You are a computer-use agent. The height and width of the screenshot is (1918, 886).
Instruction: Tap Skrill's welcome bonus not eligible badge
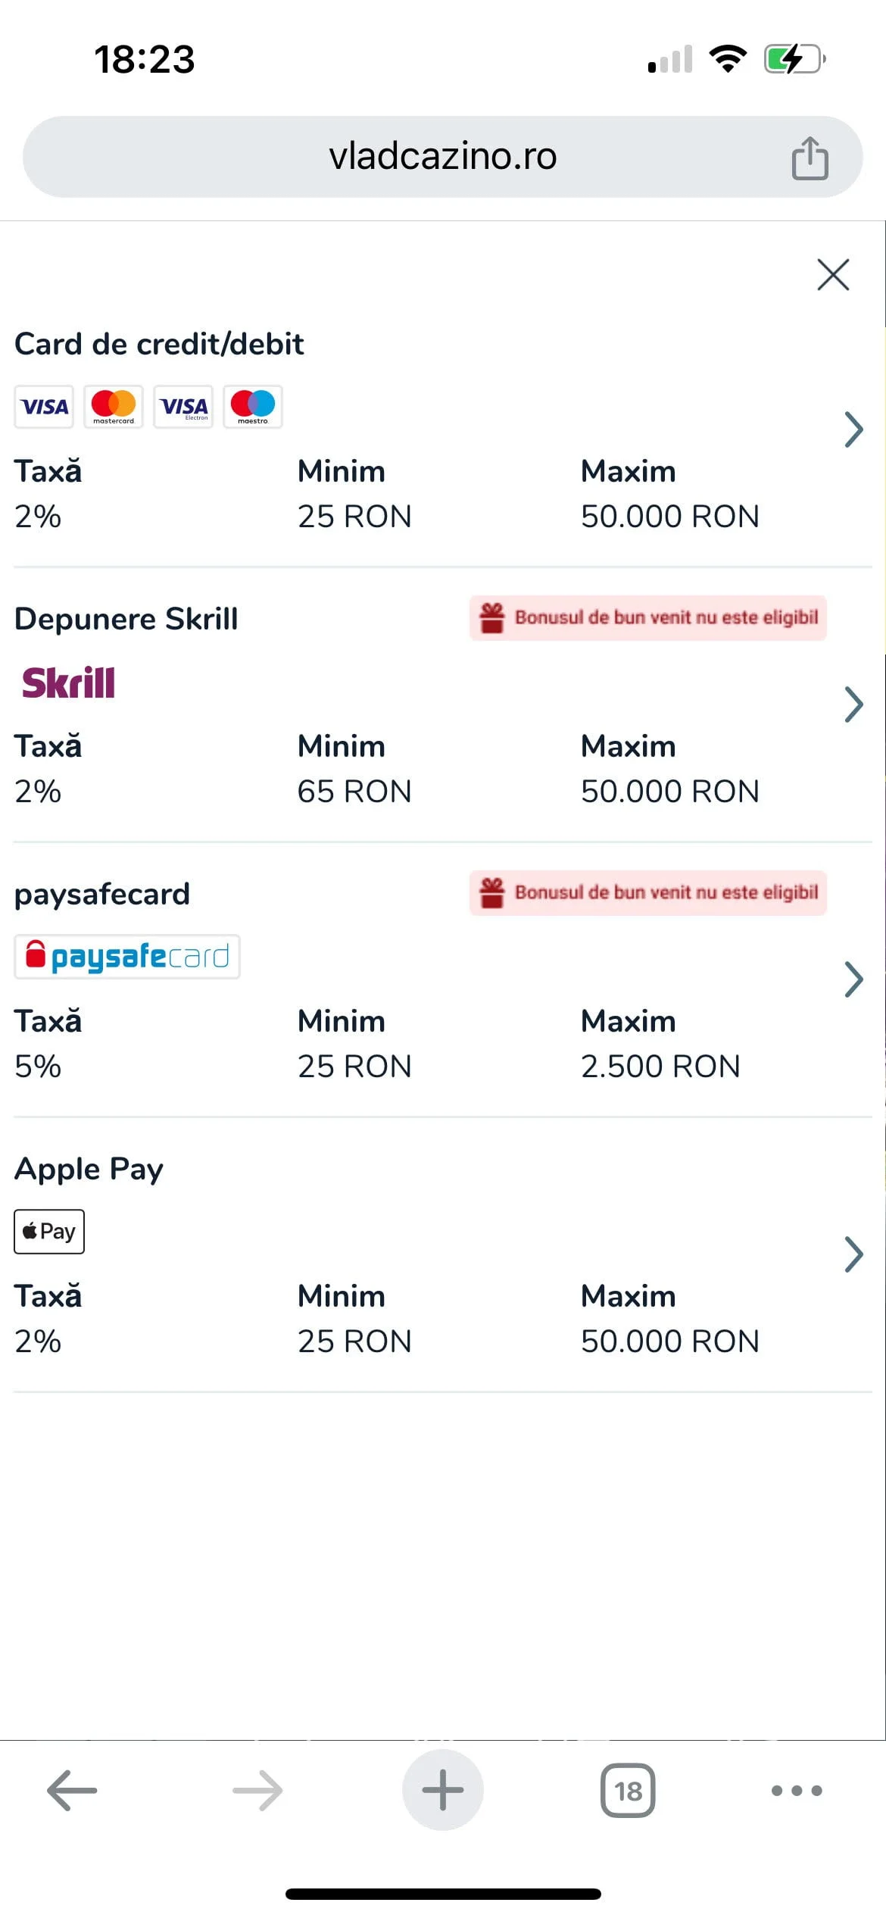[x=648, y=618]
